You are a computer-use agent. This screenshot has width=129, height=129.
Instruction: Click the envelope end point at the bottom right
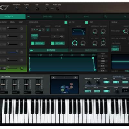pos(95,70)
